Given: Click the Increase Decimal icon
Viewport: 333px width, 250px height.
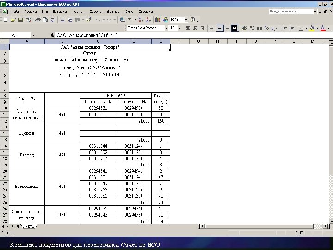Looking at the screenshot, I should point(267,28).
